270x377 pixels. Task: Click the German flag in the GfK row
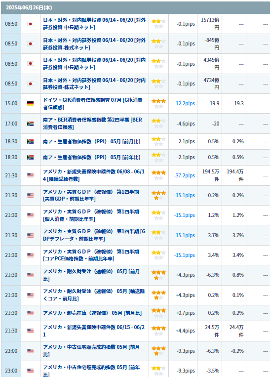point(30,103)
